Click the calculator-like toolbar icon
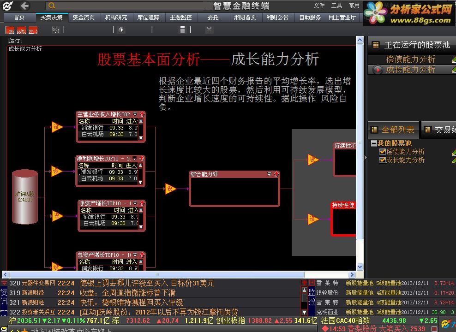This screenshot has height=332, width=456. [182, 30]
